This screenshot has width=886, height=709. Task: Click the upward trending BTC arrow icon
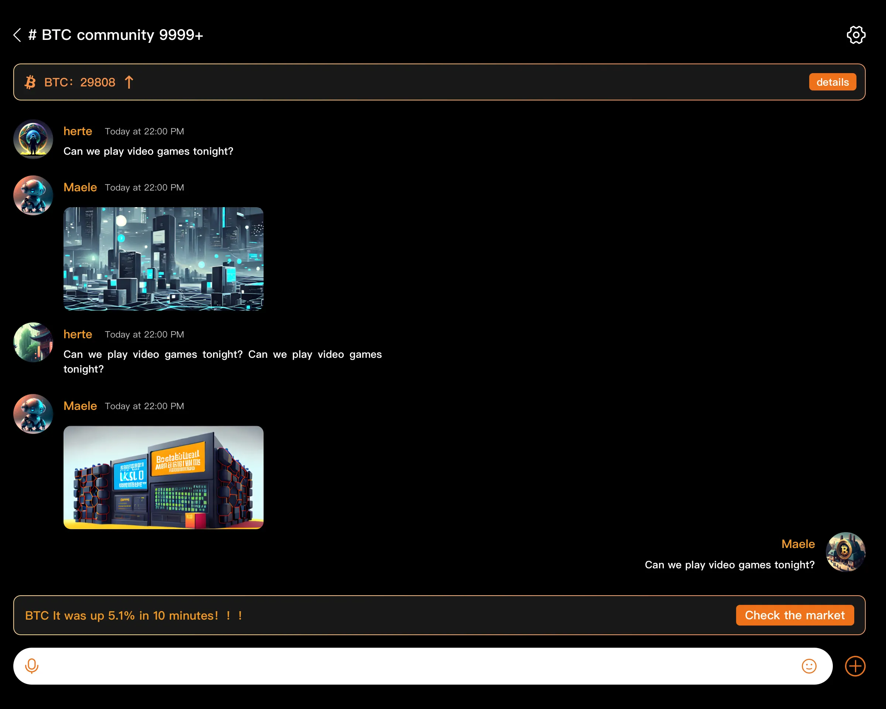[129, 82]
